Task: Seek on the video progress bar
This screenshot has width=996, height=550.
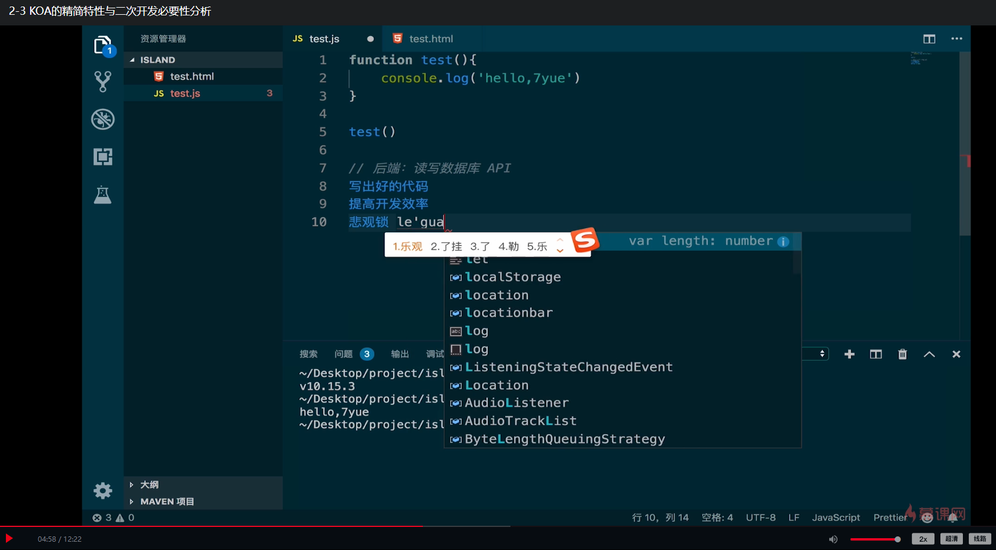Action: pyautogui.click(x=498, y=526)
